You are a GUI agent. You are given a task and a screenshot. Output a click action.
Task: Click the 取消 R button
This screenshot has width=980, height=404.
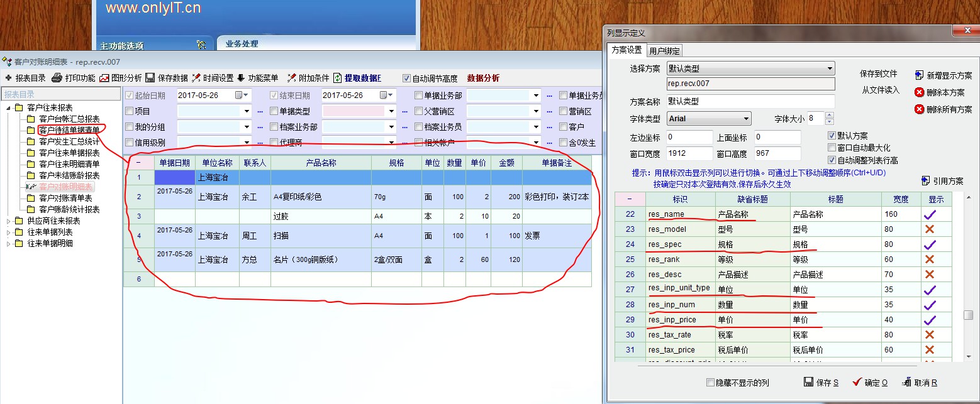click(920, 383)
